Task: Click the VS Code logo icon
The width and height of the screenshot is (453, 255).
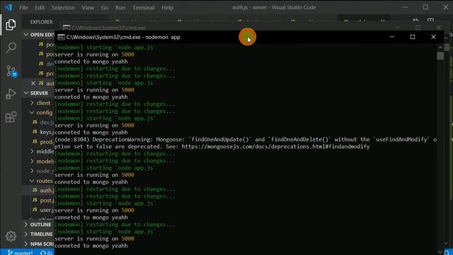Action: click(8, 8)
